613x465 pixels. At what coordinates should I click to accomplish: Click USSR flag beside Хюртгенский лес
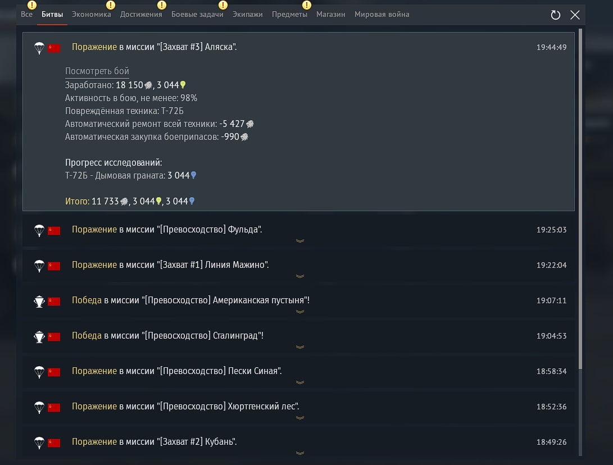(x=54, y=408)
